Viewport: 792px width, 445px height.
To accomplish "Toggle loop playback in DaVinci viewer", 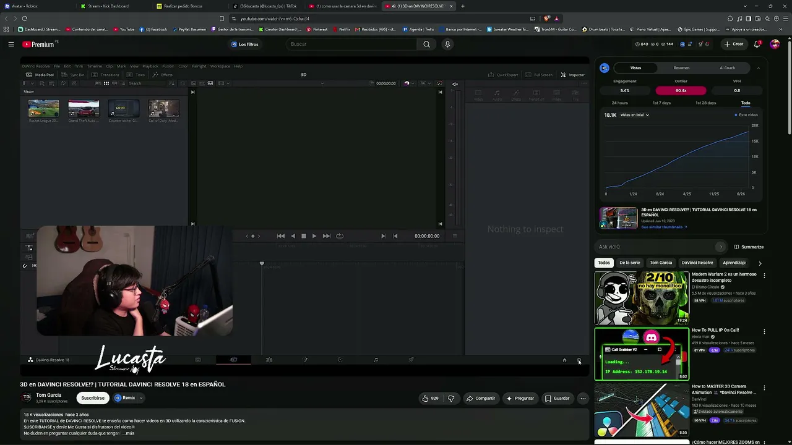I will [x=340, y=235].
